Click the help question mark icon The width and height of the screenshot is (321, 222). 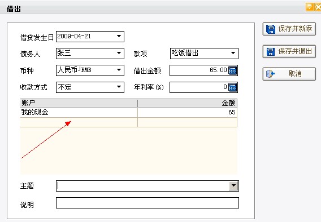309,7
